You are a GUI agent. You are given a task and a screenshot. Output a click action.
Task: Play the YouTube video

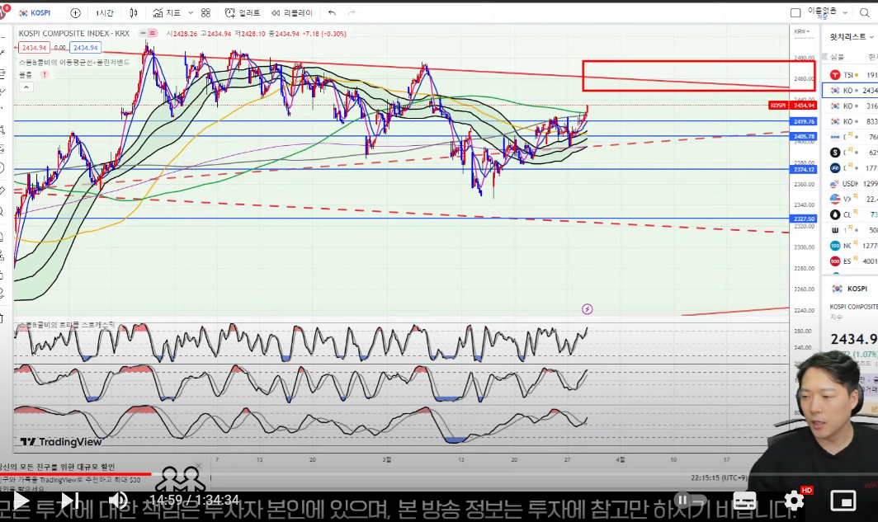tap(21, 501)
